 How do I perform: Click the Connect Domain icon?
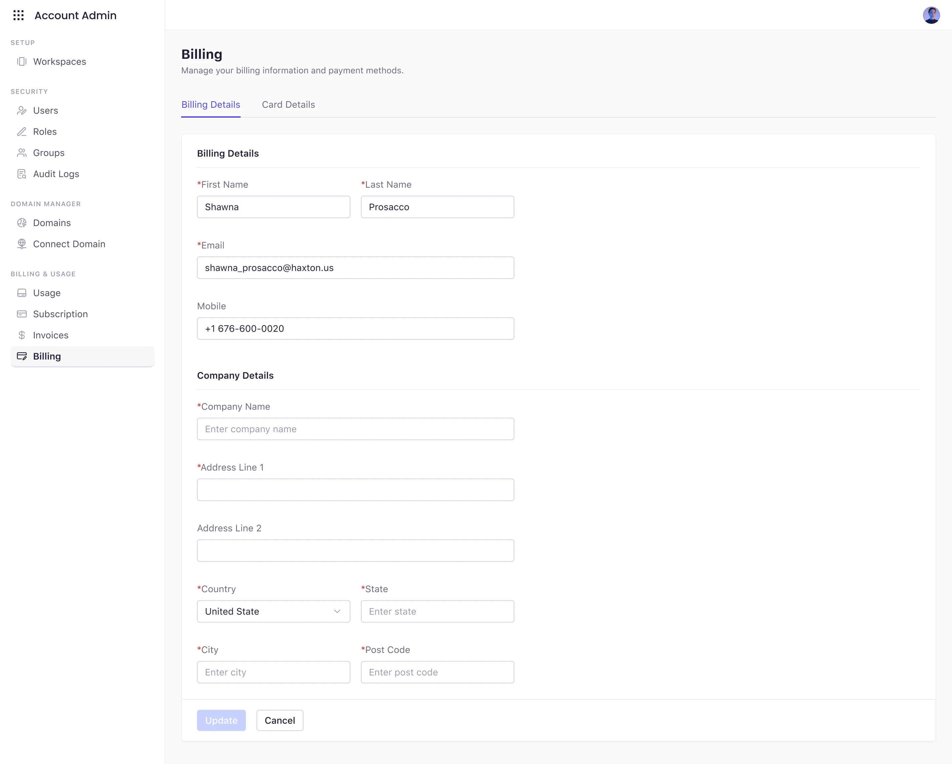[x=21, y=244]
